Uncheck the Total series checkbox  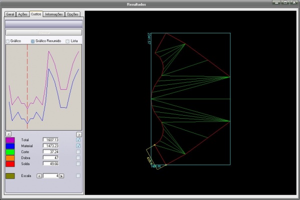click(x=78, y=140)
